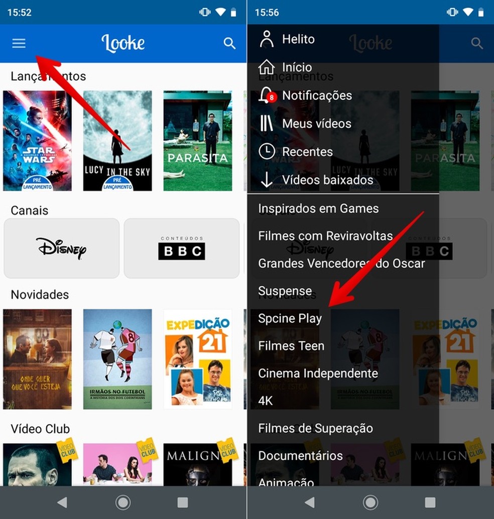
Task: Open Notificações menu entry
Action: click(317, 96)
